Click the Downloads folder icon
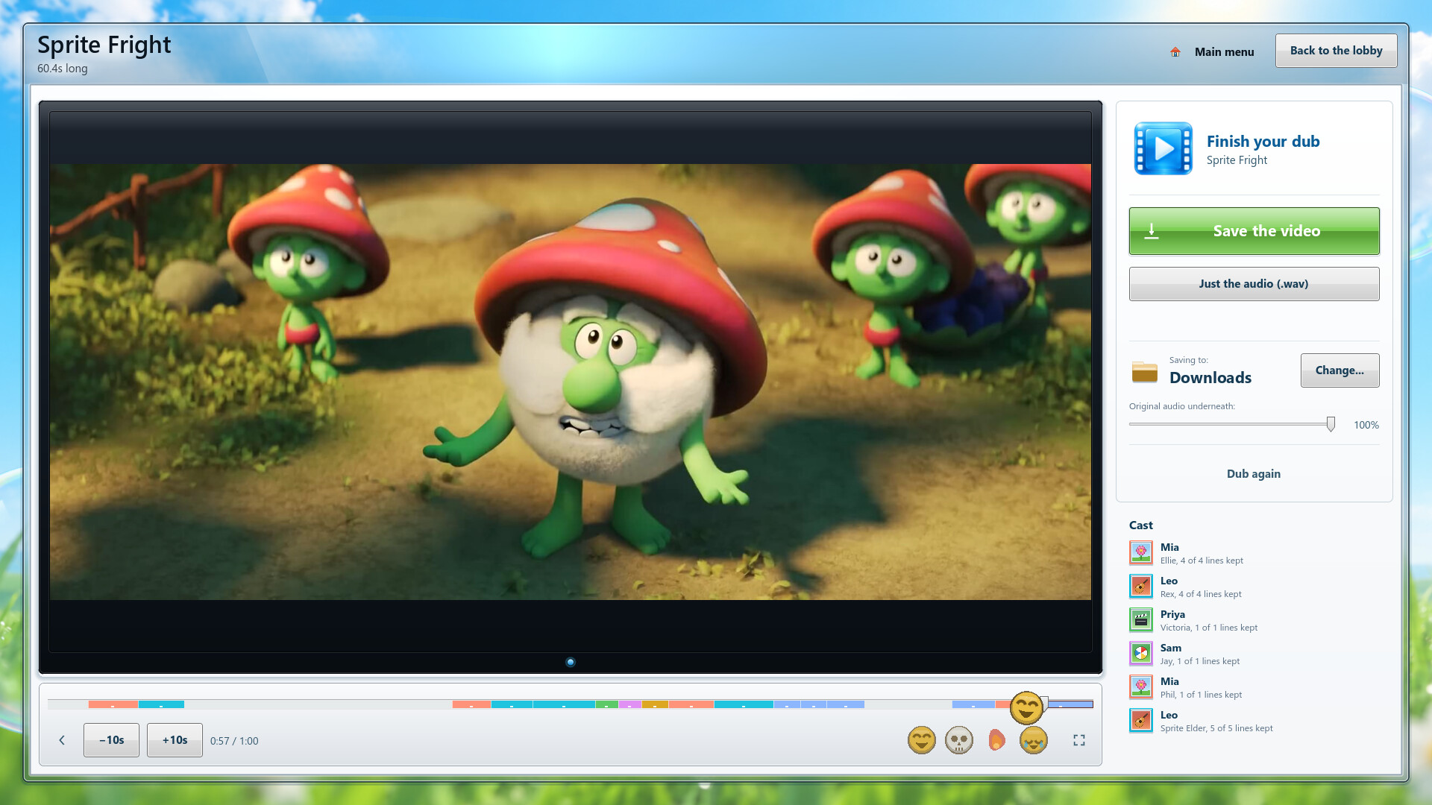The image size is (1432, 805). (1145, 371)
